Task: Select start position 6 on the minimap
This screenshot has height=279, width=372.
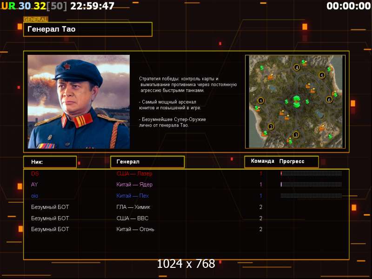Action: point(329,100)
